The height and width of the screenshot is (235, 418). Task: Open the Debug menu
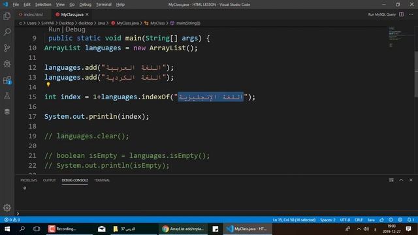click(86, 5)
